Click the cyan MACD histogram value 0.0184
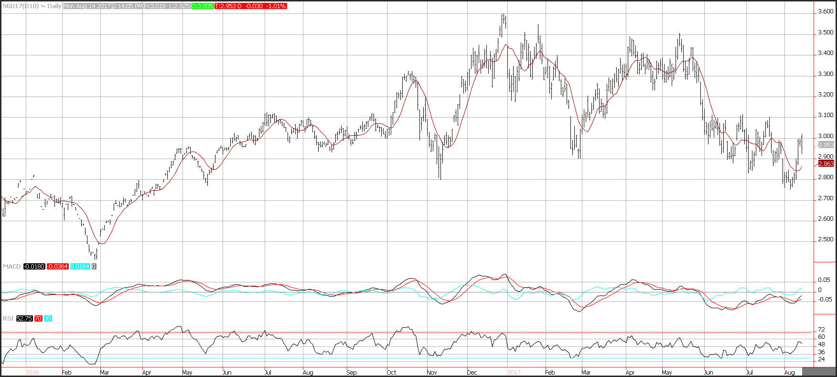 pos(80,266)
